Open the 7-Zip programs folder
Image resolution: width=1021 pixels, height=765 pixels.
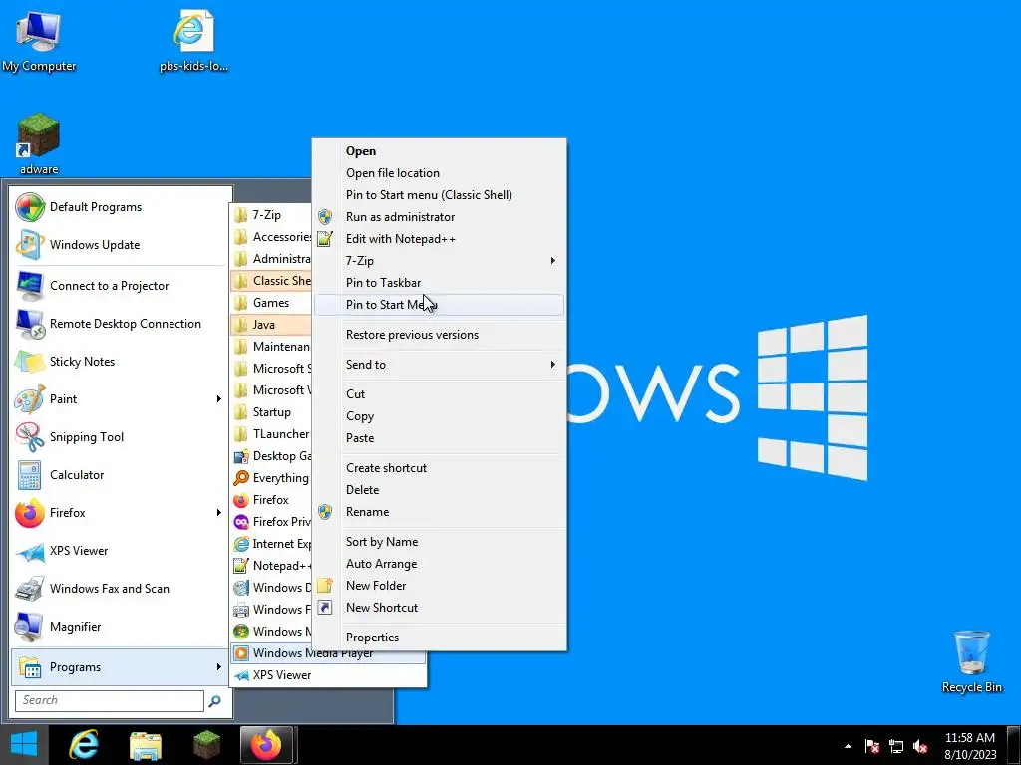[x=271, y=215]
